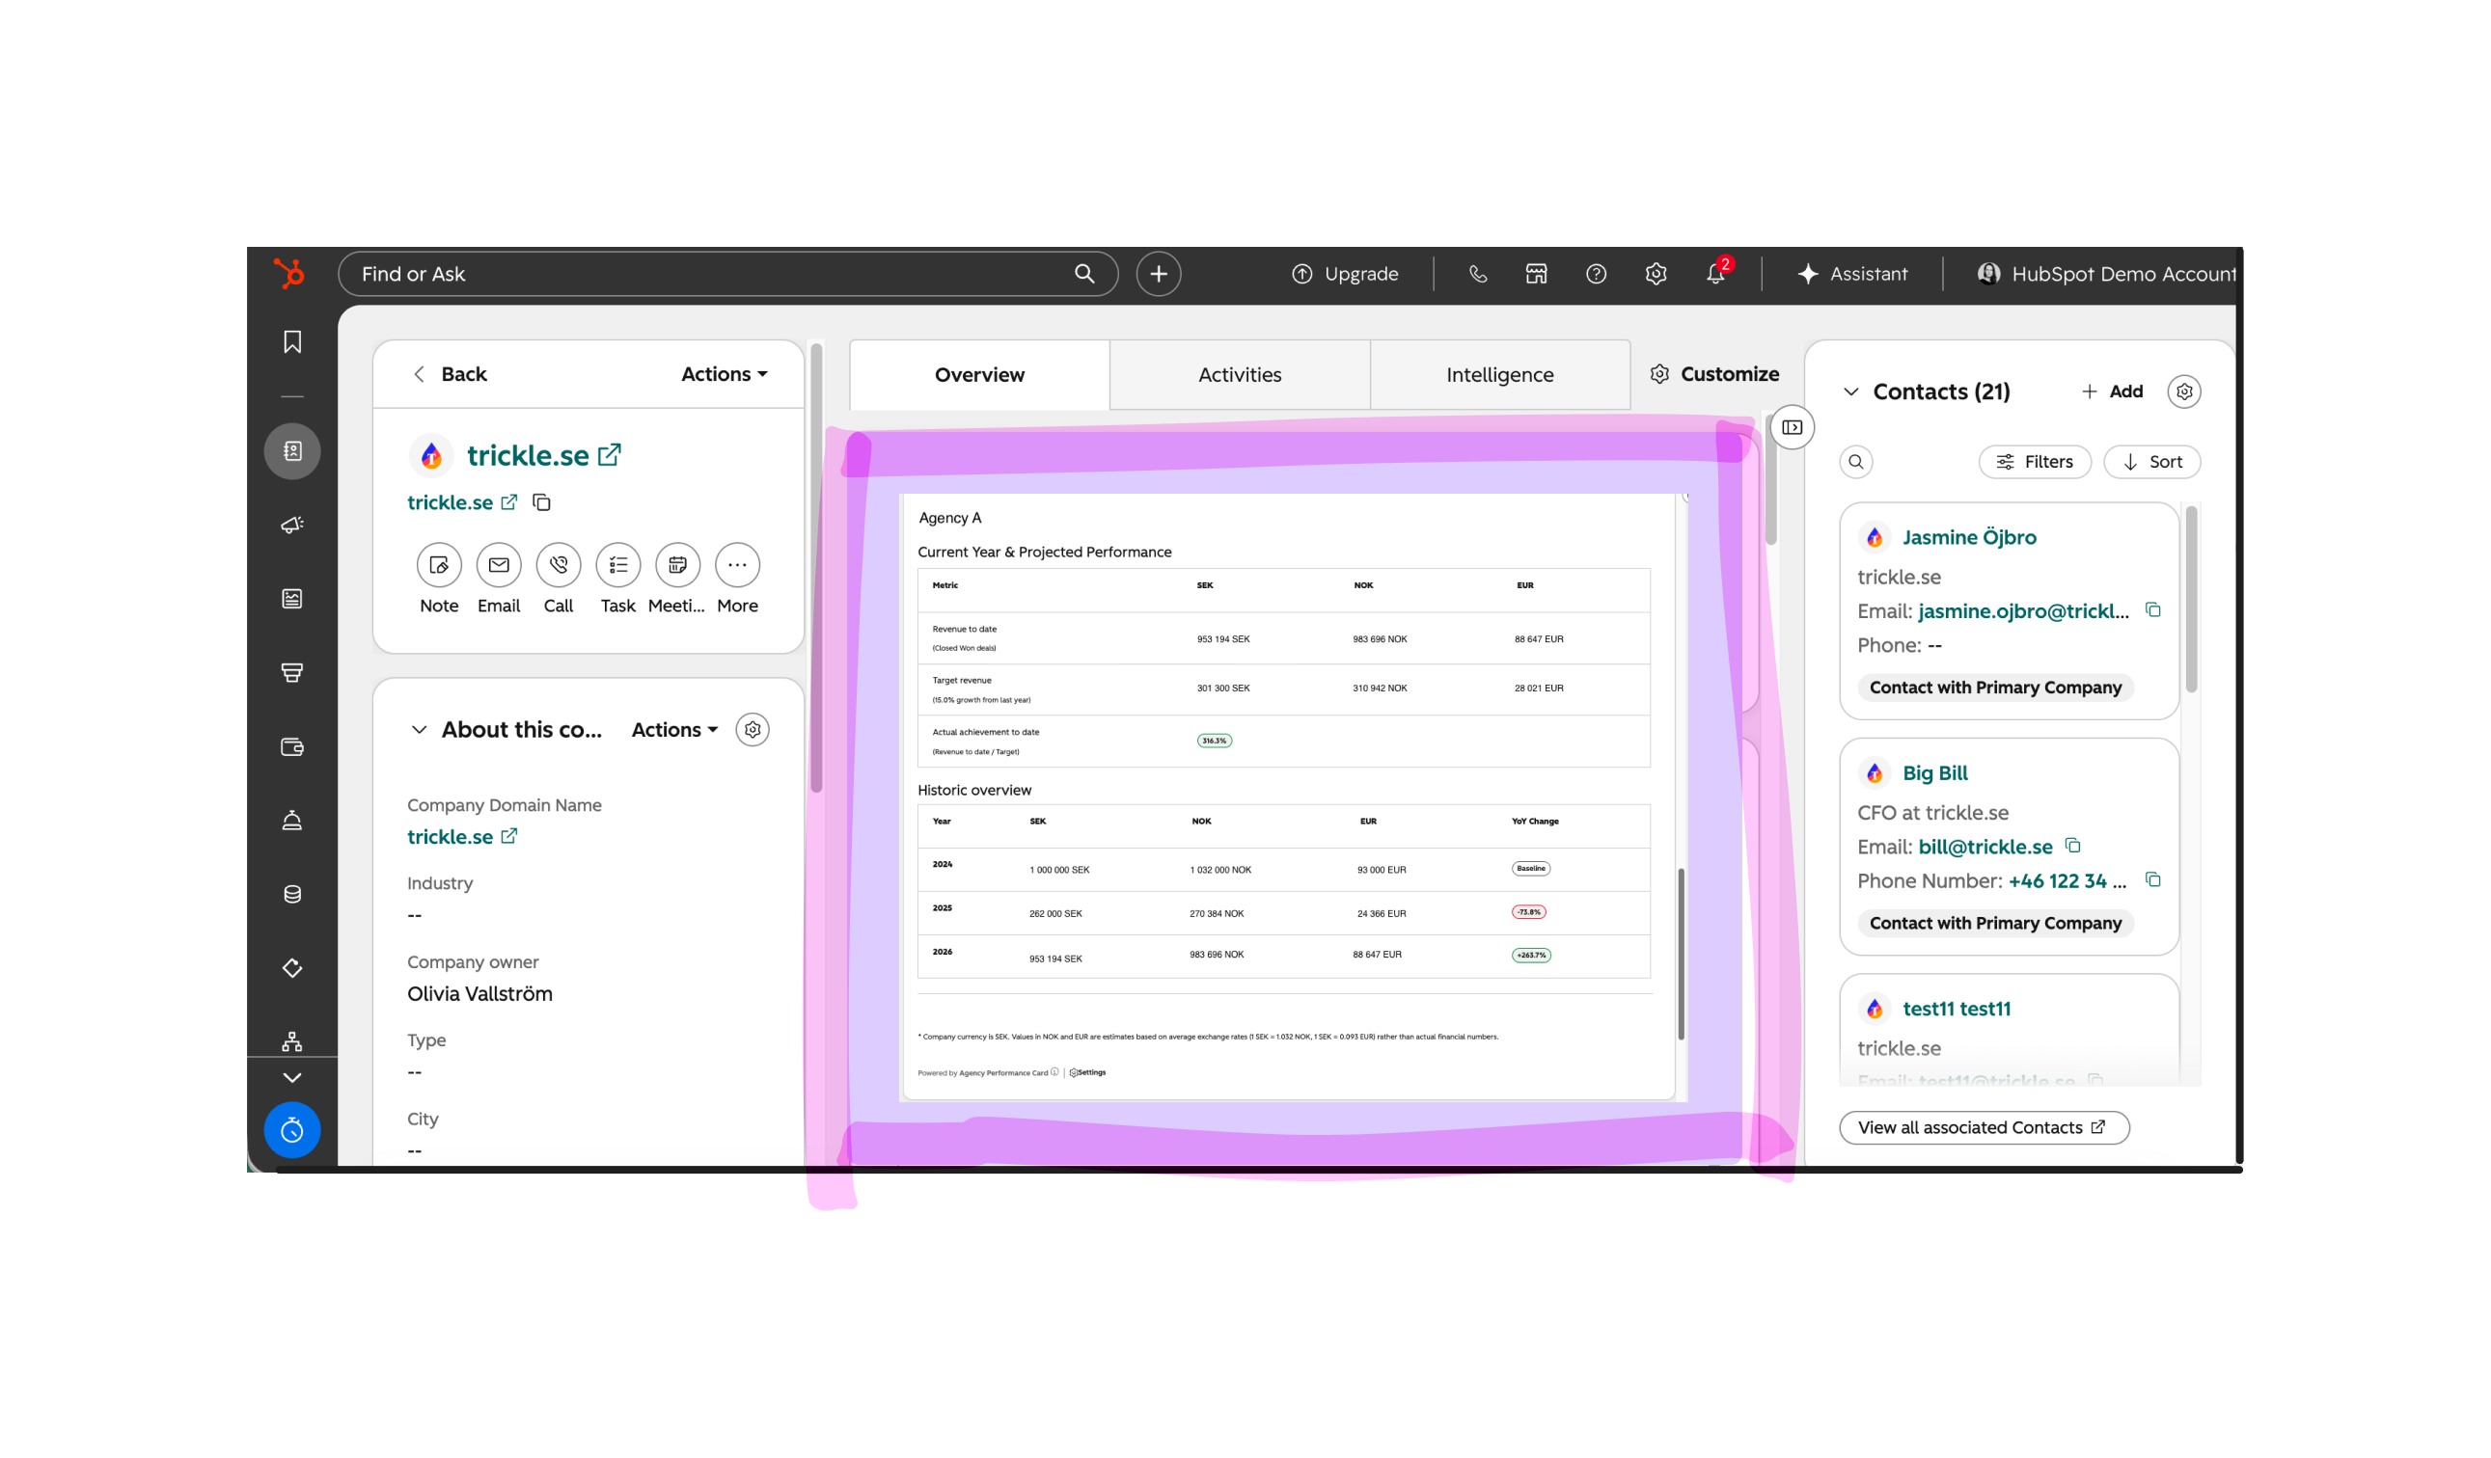2491x1458 pixels.
Task: Open Jasmine Öjbro contact record
Action: coord(1968,537)
